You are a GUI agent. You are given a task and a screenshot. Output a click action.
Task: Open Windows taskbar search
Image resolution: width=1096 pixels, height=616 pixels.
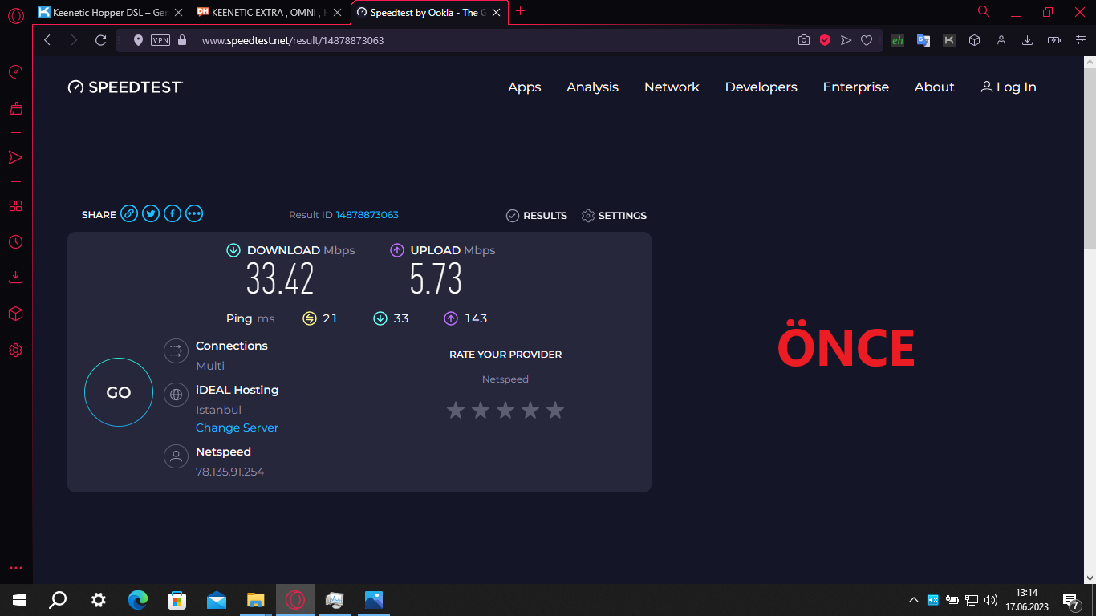click(x=58, y=599)
